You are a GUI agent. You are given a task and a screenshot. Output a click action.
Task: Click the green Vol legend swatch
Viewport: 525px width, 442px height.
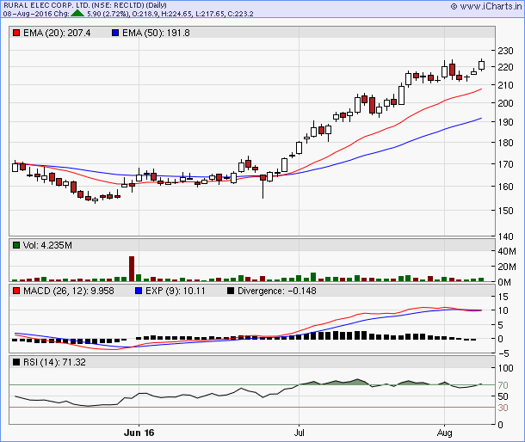click(16, 245)
